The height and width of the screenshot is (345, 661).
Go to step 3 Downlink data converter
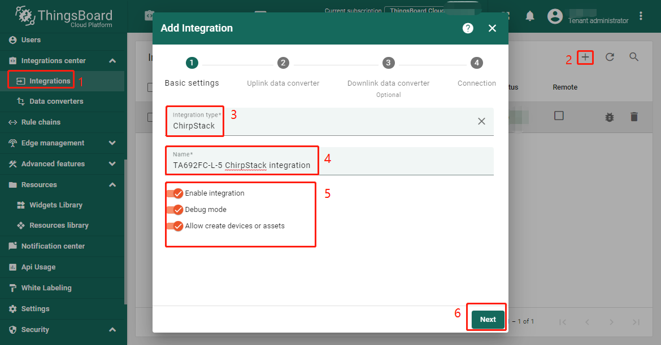click(388, 77)
